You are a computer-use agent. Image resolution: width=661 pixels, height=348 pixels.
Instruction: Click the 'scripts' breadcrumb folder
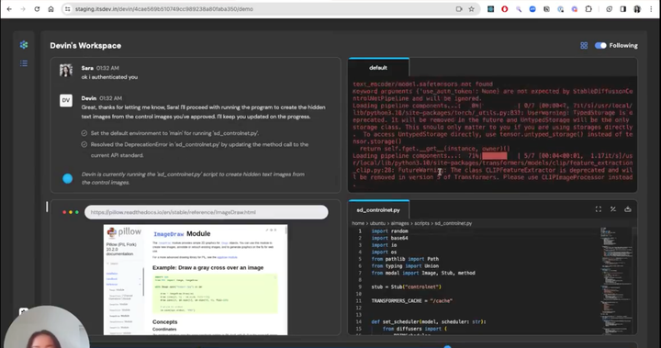tap(421, 223)
